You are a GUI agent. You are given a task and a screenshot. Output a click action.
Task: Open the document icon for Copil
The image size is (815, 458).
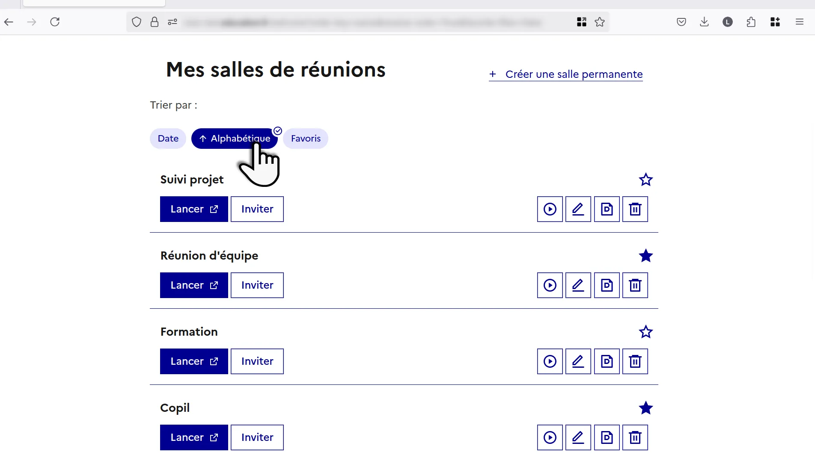point(607,437)
